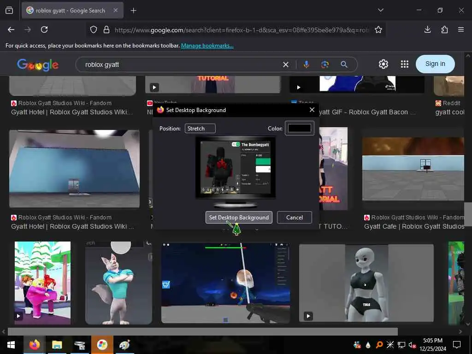
Task: Open File Explorer from taskbar
Action: pos(57,345)
